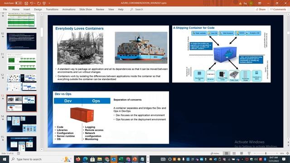This screenshot has width=290, height=163.
Task: Click the Comments button
Action: pyautogui.click(x=278, y=9)
